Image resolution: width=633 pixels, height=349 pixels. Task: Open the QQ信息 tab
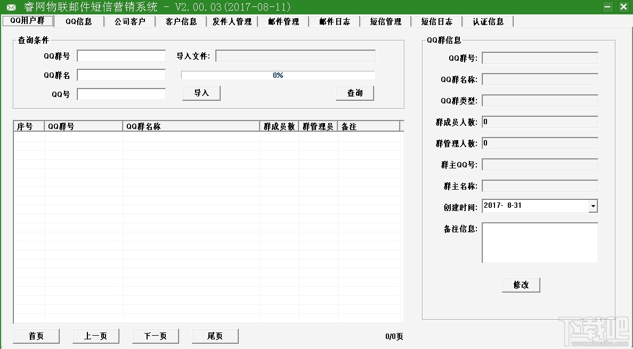pos(79,21)
